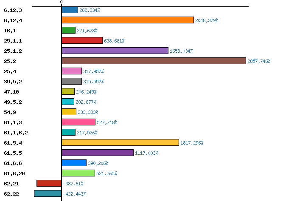Click the dark violet bar for 61.5.5

(x=98, y=153)
